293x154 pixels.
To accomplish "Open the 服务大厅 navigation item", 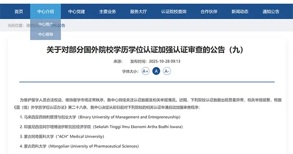I will point(138,11).
